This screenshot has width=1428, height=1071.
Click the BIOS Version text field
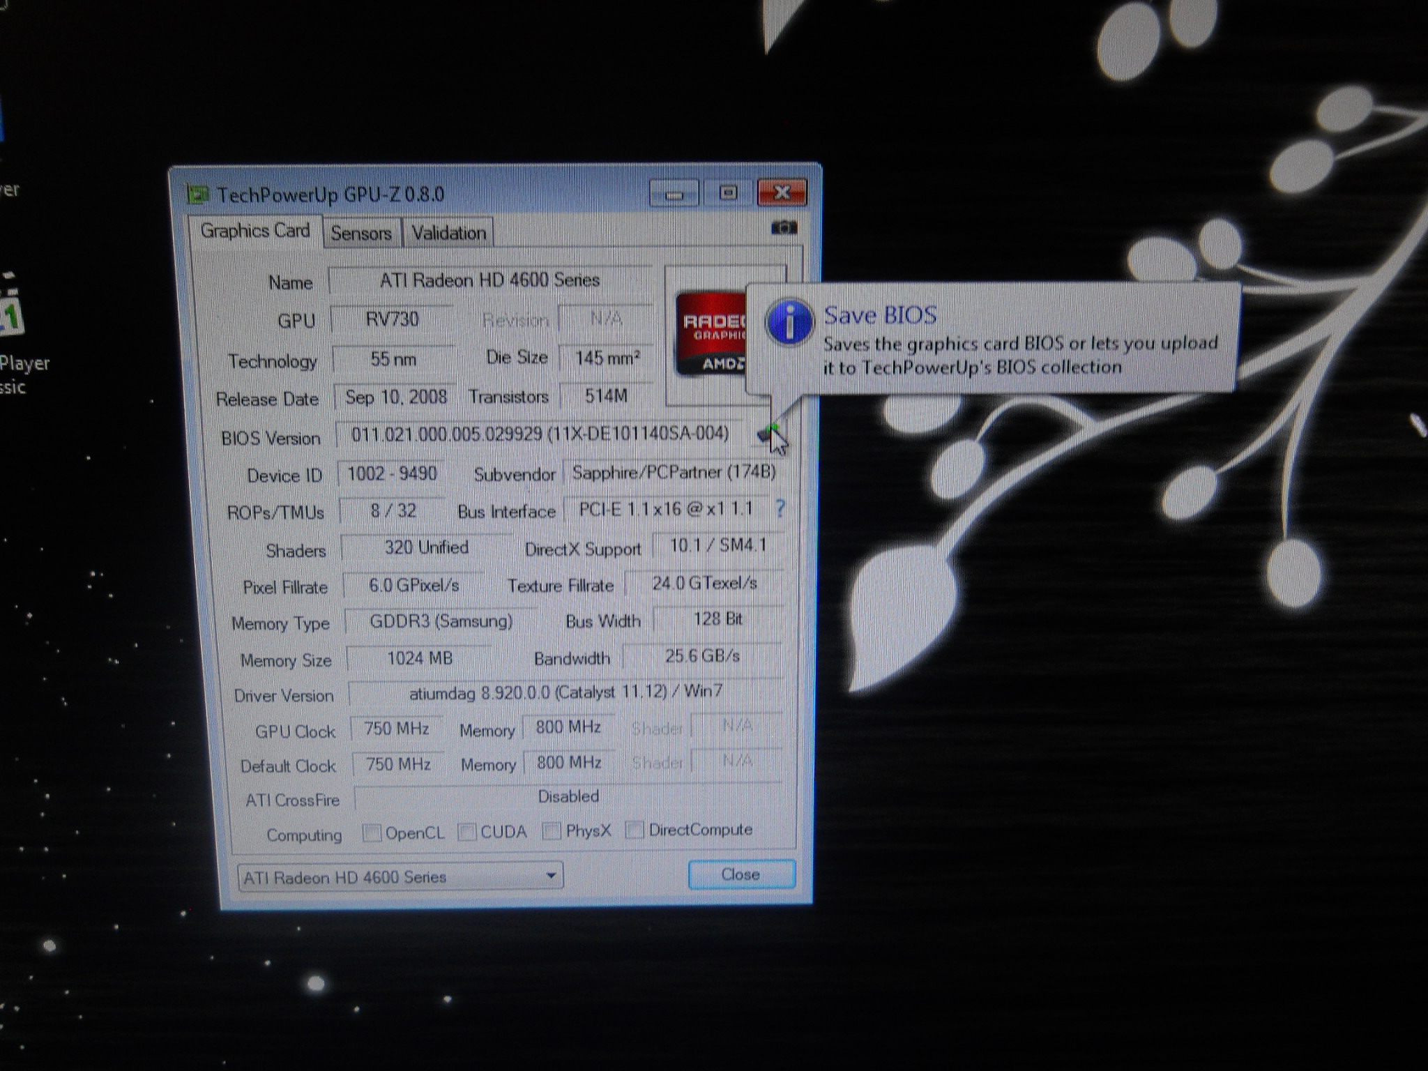point(540,434)
